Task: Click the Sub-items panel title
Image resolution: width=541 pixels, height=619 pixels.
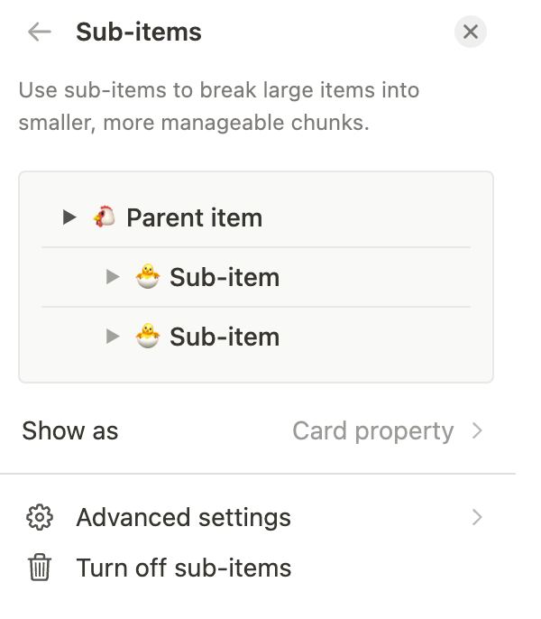Action: (139, 32)
